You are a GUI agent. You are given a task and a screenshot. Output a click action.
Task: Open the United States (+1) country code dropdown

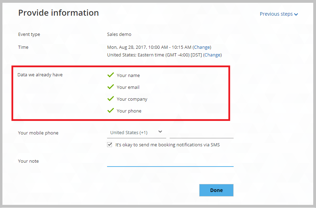[136, 133]
